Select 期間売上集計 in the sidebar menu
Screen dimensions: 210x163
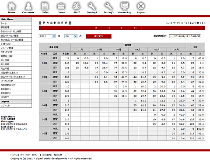(x=16, y=56)
